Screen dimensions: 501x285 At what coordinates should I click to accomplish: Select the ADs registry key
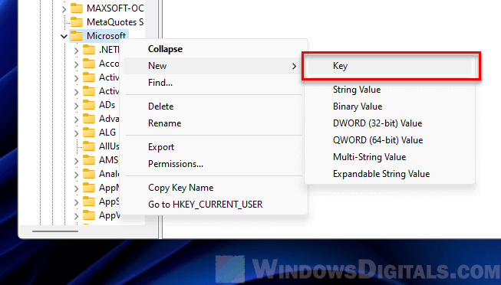pos(107,105)
